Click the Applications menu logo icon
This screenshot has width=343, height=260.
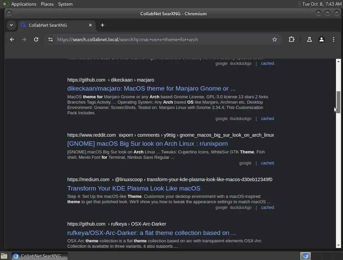tap(6, 4)
